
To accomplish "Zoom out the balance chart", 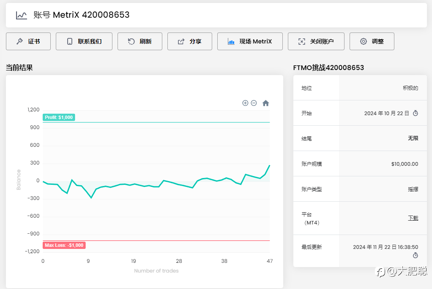I will pyautogui.click(x=254, y=103).
